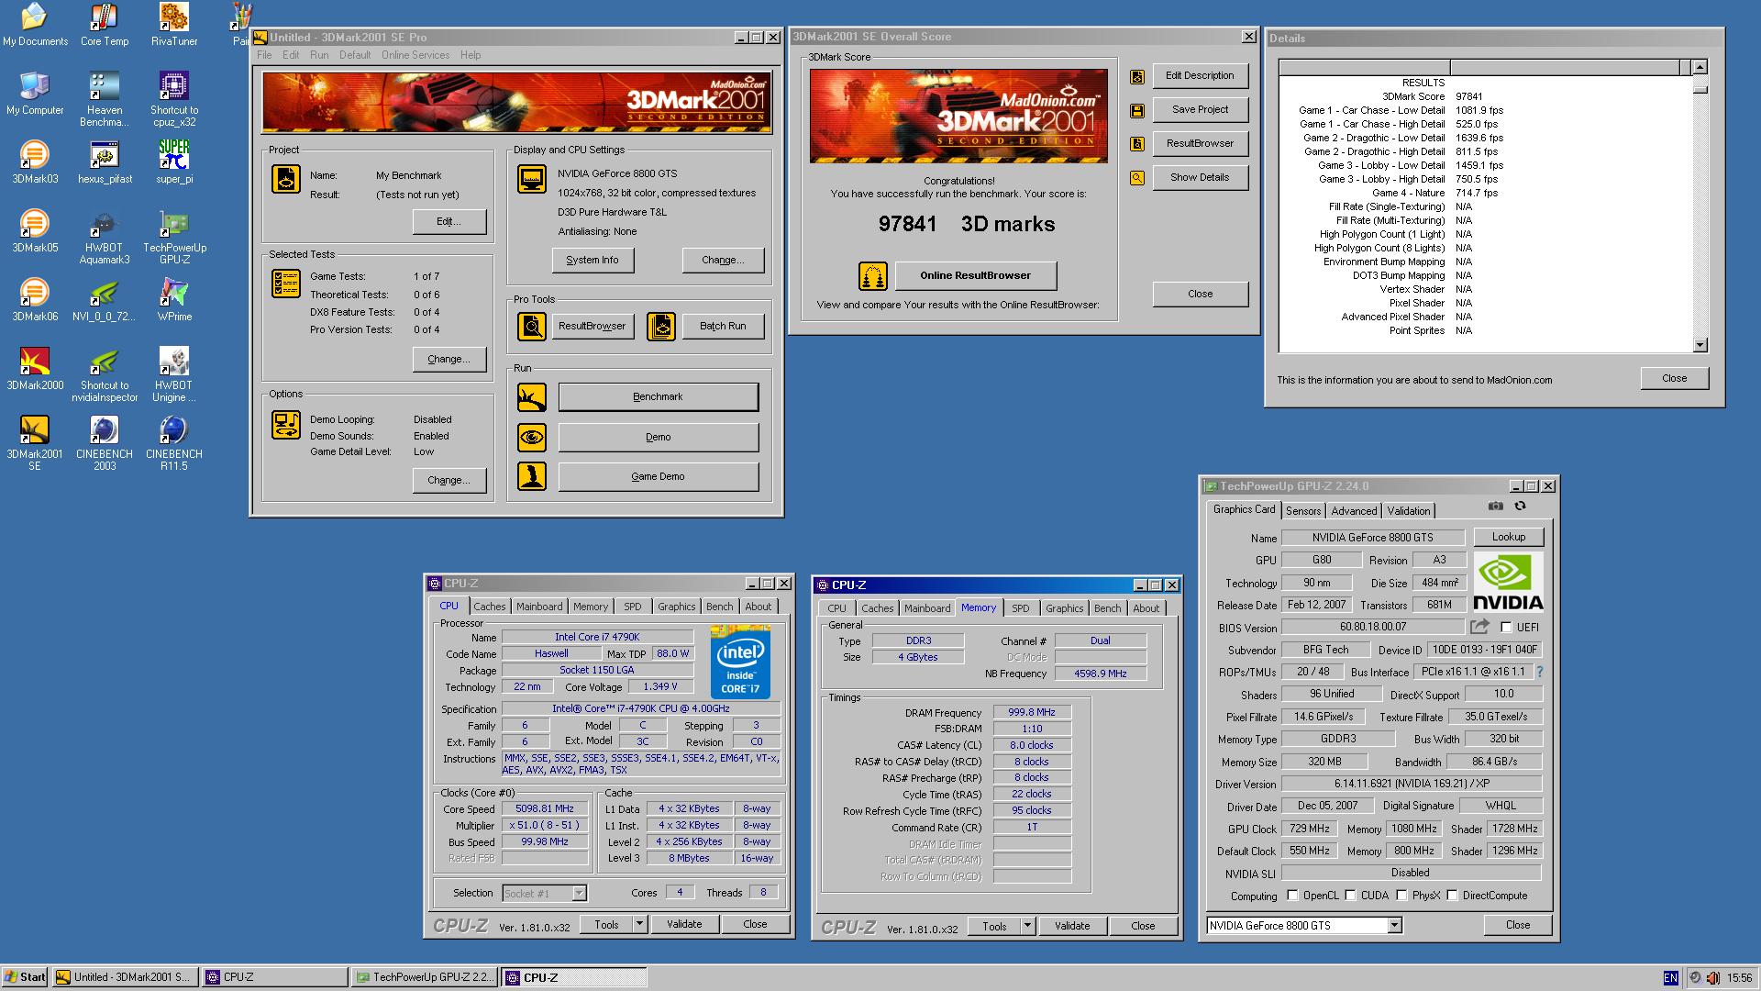Launch 3DMark06 from the desktop
This screenshot has height=991, width=1761.
point(35,300)
